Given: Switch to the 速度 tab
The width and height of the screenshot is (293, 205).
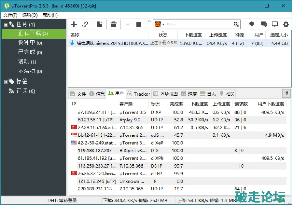Looking at the screenshot, I should pyautogui.click(x=189, y=94).
